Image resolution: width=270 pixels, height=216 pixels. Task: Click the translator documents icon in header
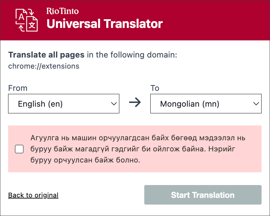(27, 20)
